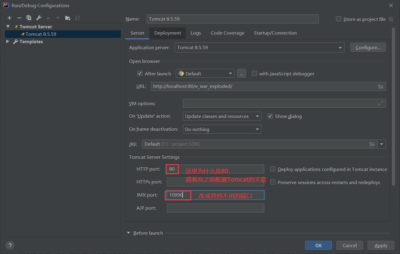Switch to Deployment tab
400x254 pixels.
pos(168,33)
